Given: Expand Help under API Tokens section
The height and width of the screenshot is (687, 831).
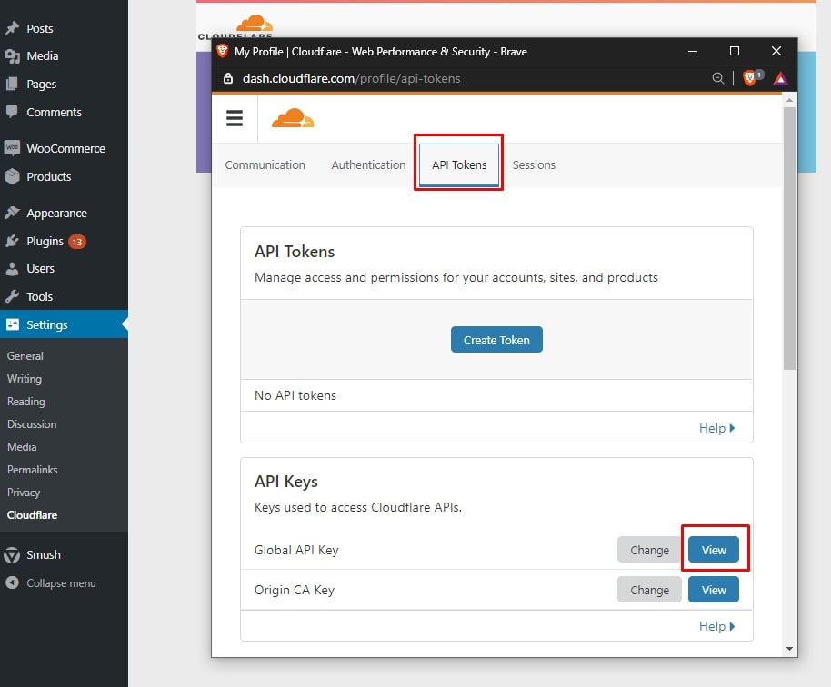Looking at the screenshot, I should coord(717,428).
